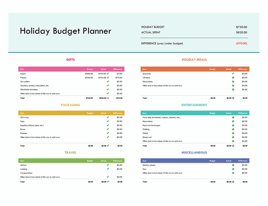Click green checkmark icon in Family gift row

point(108,74)
